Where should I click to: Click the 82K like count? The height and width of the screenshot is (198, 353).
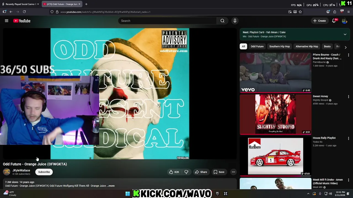pos(177,172)
